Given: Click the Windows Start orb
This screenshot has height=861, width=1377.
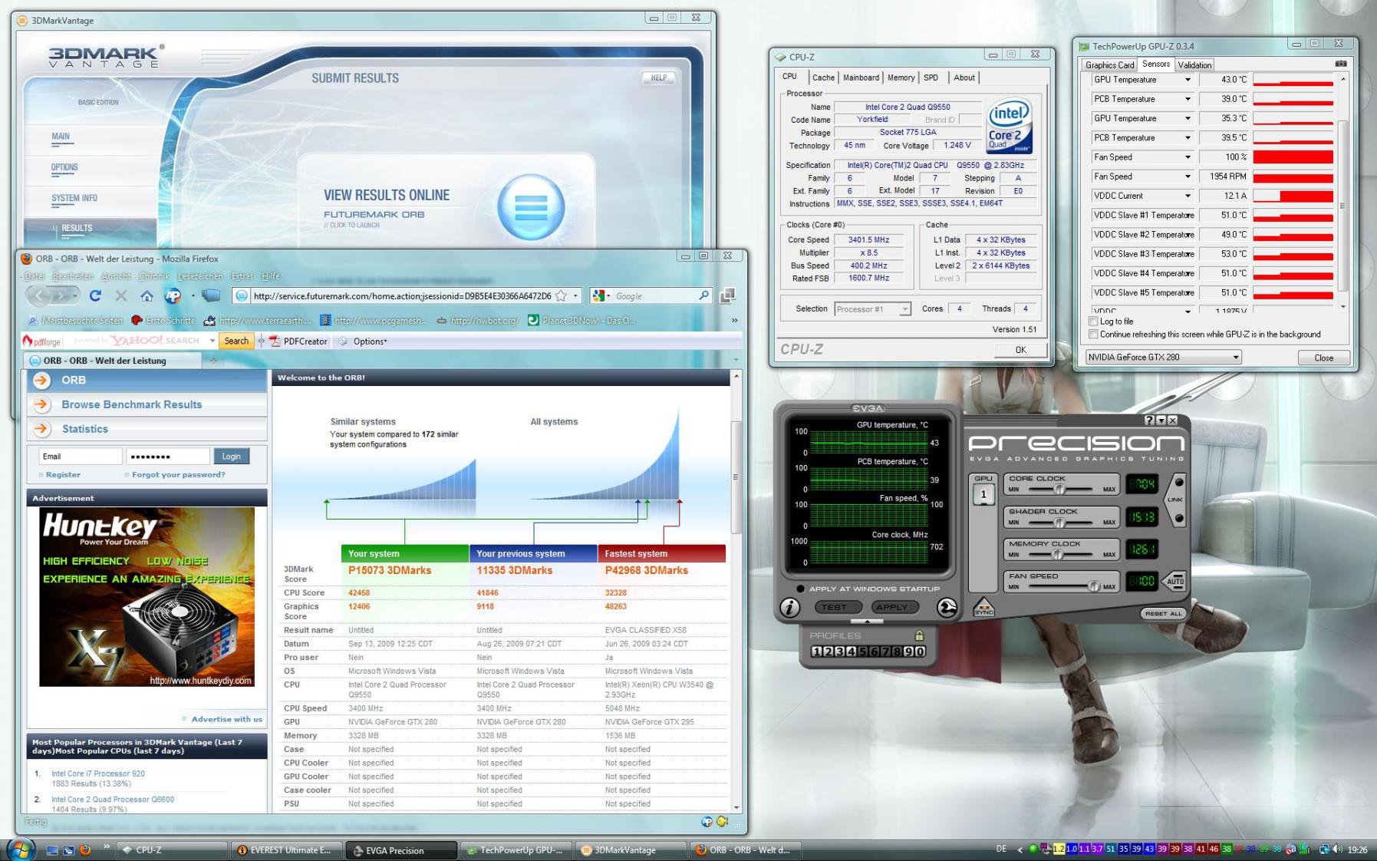Looking at the screenshot, I should click(21, 849).
